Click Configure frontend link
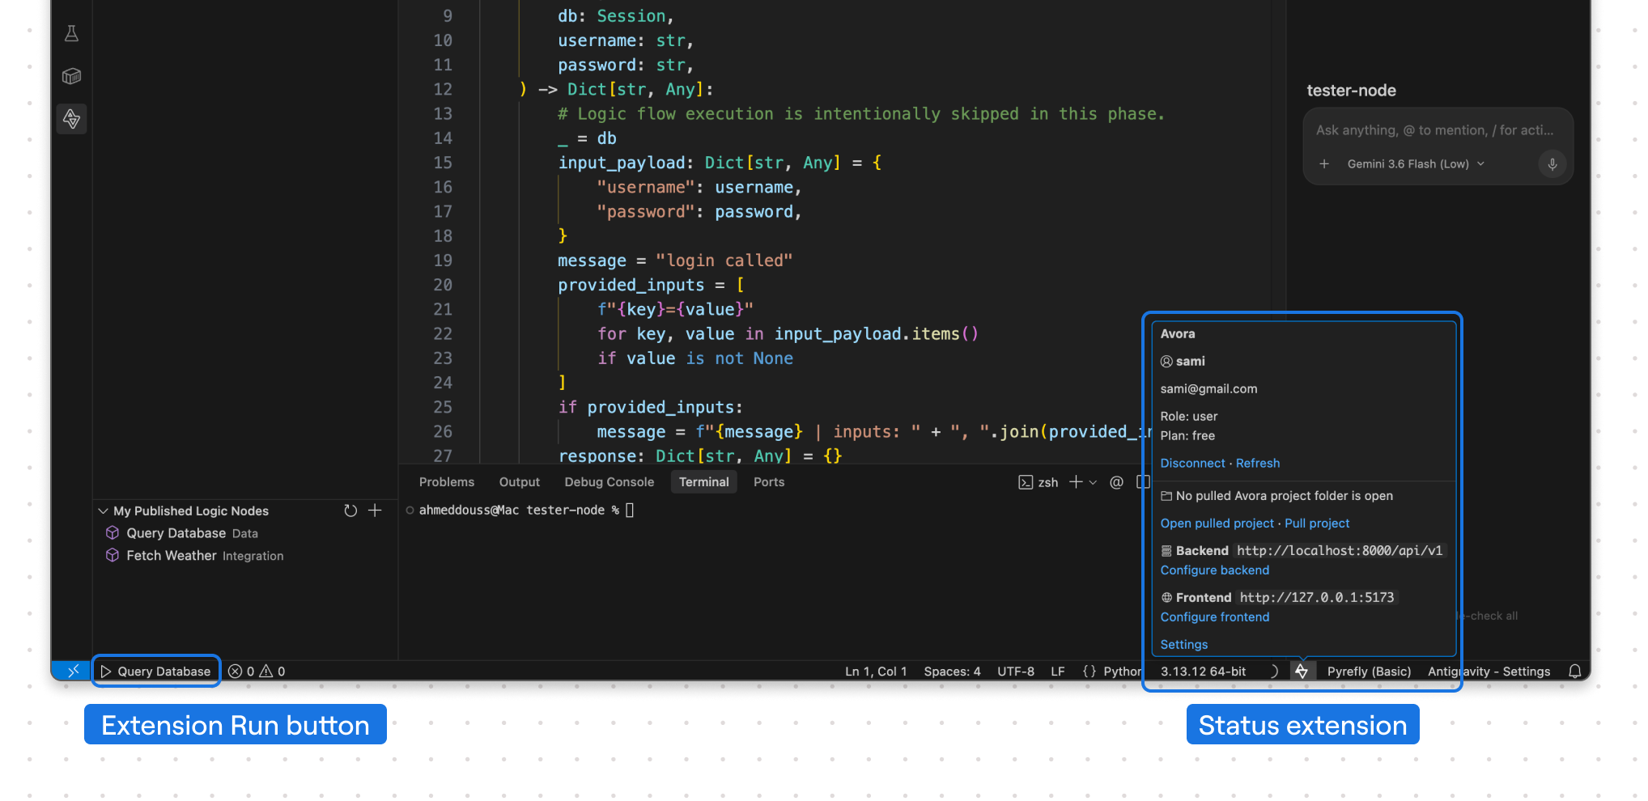 (x=1215, y=617)
